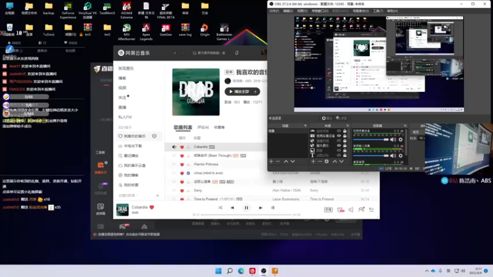
Task: Skip to previous track in NetEase player
Action: (x=232, y=207)
